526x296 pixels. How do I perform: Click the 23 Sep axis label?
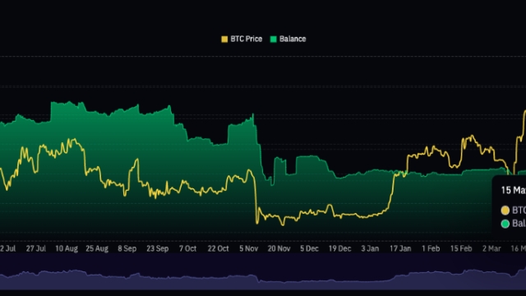(157, 248)
